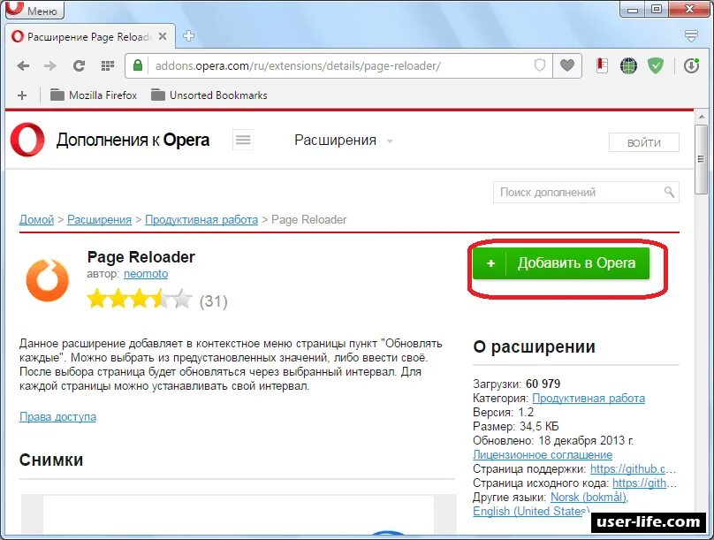Image resolution: width=714 pixels, height=540 pixels.
Task: Click the shield icon in address bar
Action: 540,65
